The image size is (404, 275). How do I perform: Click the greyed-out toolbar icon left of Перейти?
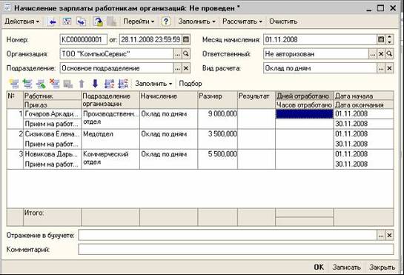coord(112,21)
